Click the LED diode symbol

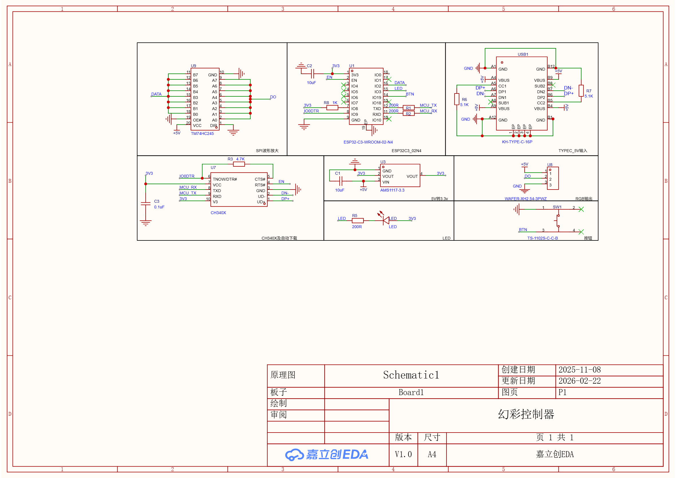point(386,220)
